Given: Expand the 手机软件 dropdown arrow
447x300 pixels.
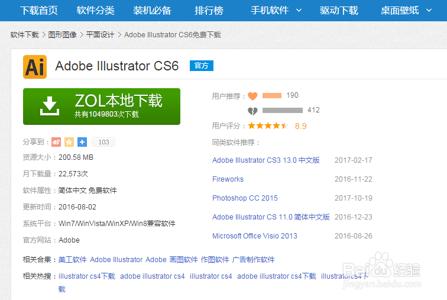Looking at the screenshot, I should pyautogui.click(x=299, y=11).
